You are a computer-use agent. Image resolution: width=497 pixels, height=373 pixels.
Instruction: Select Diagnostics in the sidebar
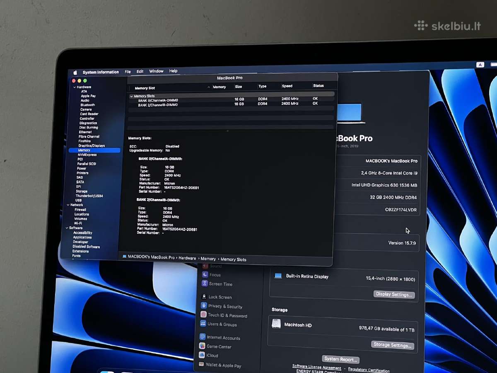(x=88, y=123)
